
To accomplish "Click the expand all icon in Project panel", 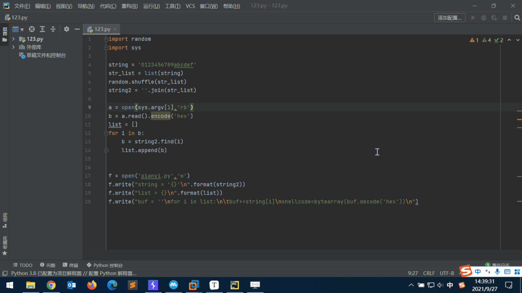I will 43,29.
